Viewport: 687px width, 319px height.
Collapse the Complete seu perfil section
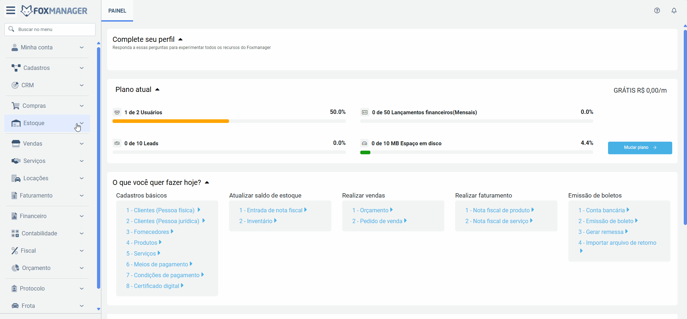pos(181,39)
